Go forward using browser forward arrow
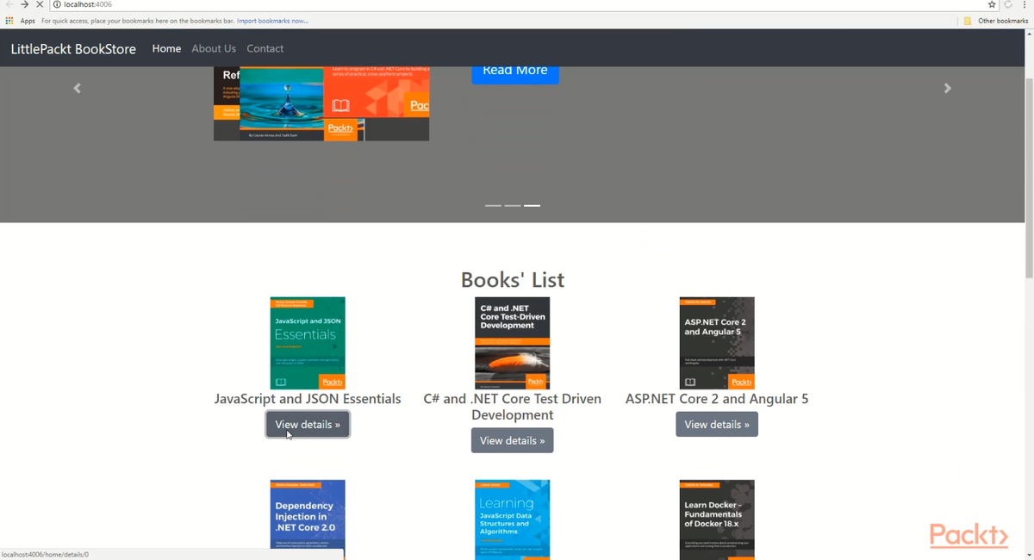1034x560 pixels. 24,4
